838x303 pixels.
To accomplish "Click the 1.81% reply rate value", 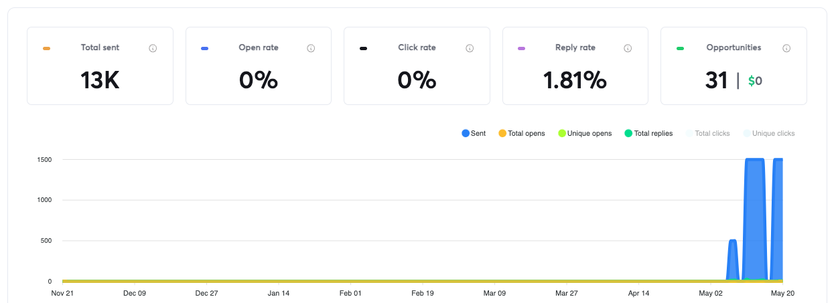I will pos(575,81).
